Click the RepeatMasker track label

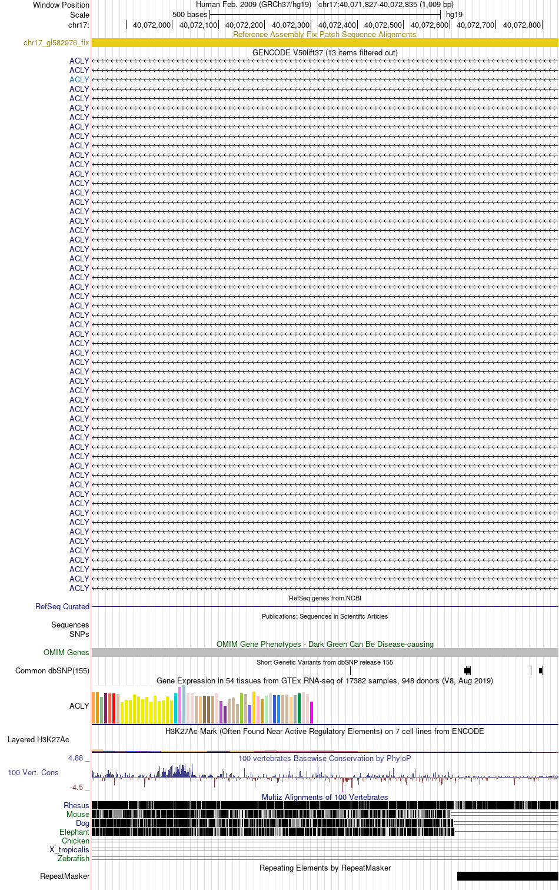click(x=65, y=876)
